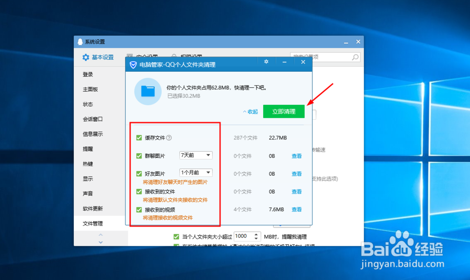Click the 立即清理 green button
470x280 pixels.
[x=284, y=111]
